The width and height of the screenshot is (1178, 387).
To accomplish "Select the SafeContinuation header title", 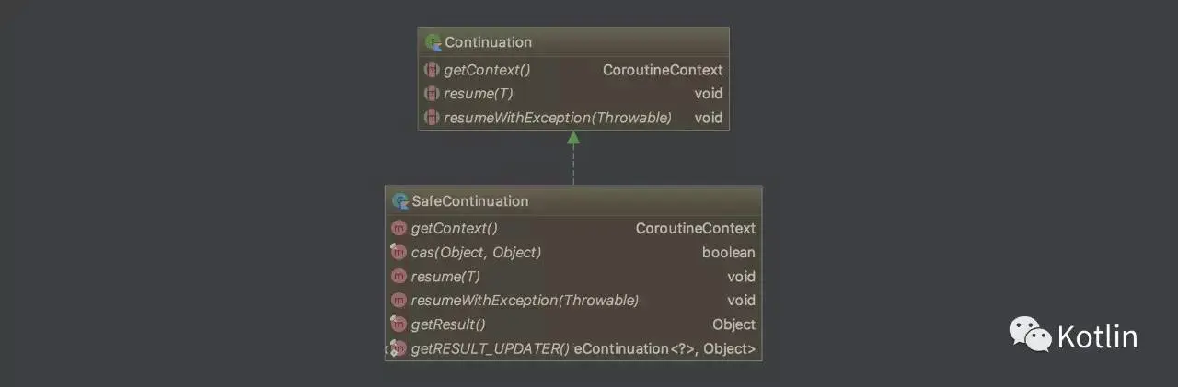I will 470,200.
